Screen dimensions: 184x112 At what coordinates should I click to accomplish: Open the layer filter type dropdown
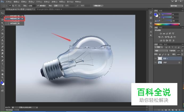(x=159, y=47)
